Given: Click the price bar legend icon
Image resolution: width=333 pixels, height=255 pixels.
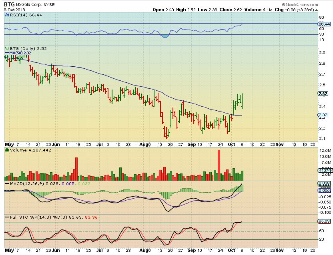Looking at the screenshot, I should pos(7,49).
